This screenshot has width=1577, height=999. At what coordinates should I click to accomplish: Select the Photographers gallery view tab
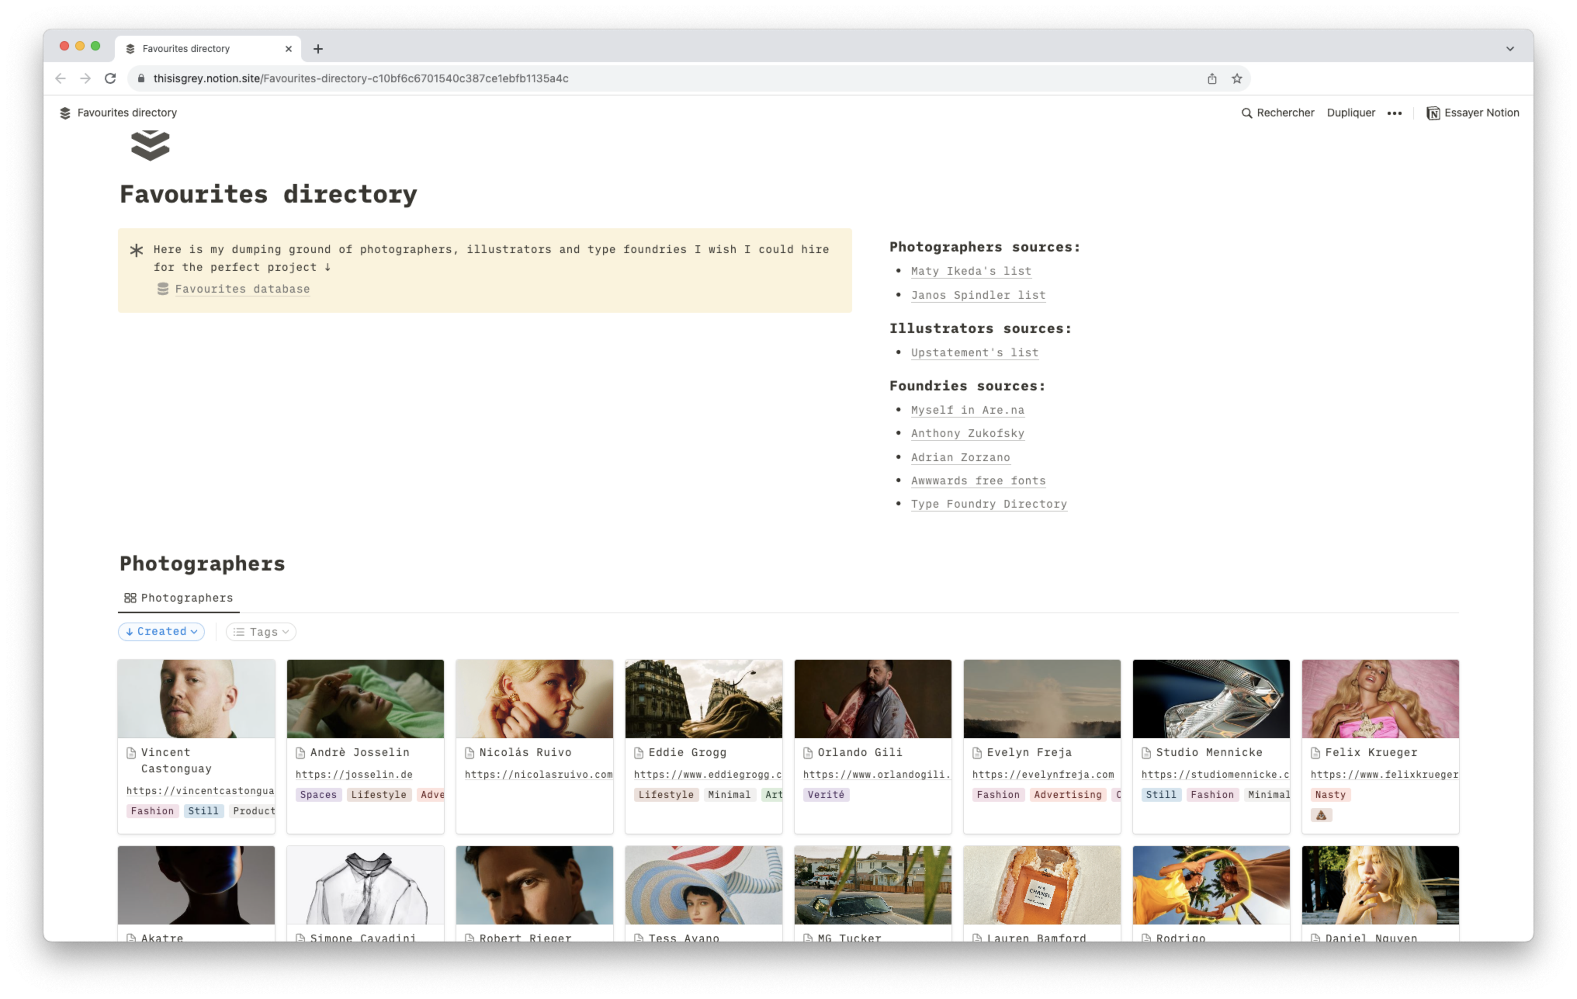point(178,597)
